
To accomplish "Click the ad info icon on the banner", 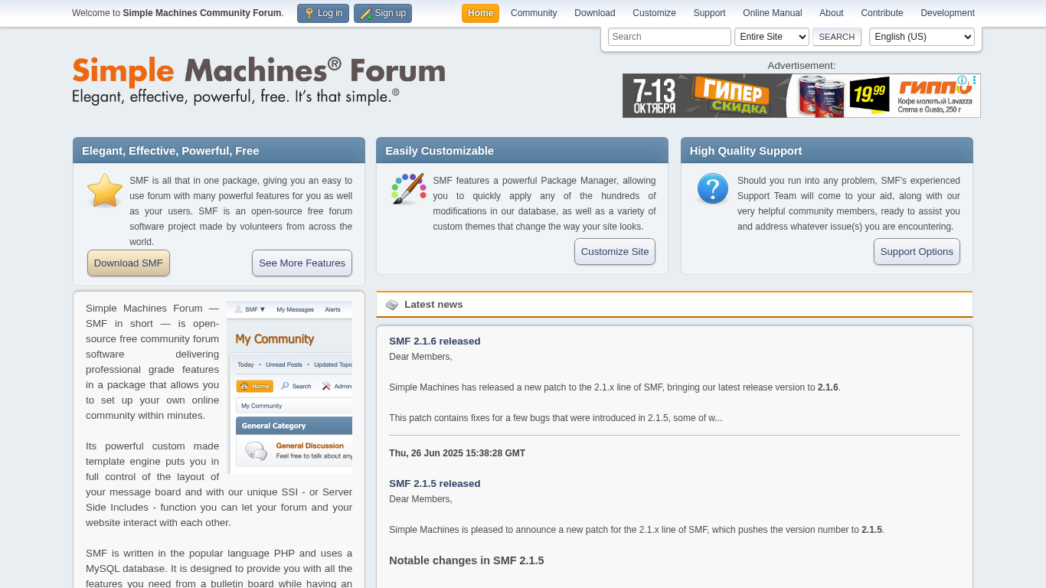I will point(963,80).
